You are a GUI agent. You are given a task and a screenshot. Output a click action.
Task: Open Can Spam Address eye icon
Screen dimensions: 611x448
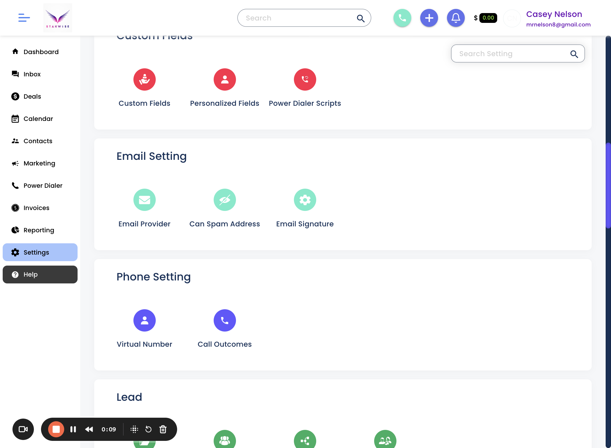click(225, 200)
